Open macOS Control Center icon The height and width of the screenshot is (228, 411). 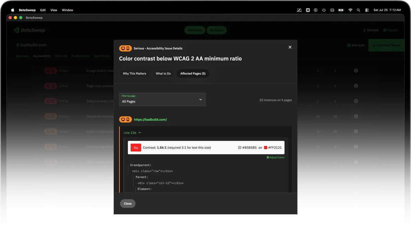(x=367, y=10)
